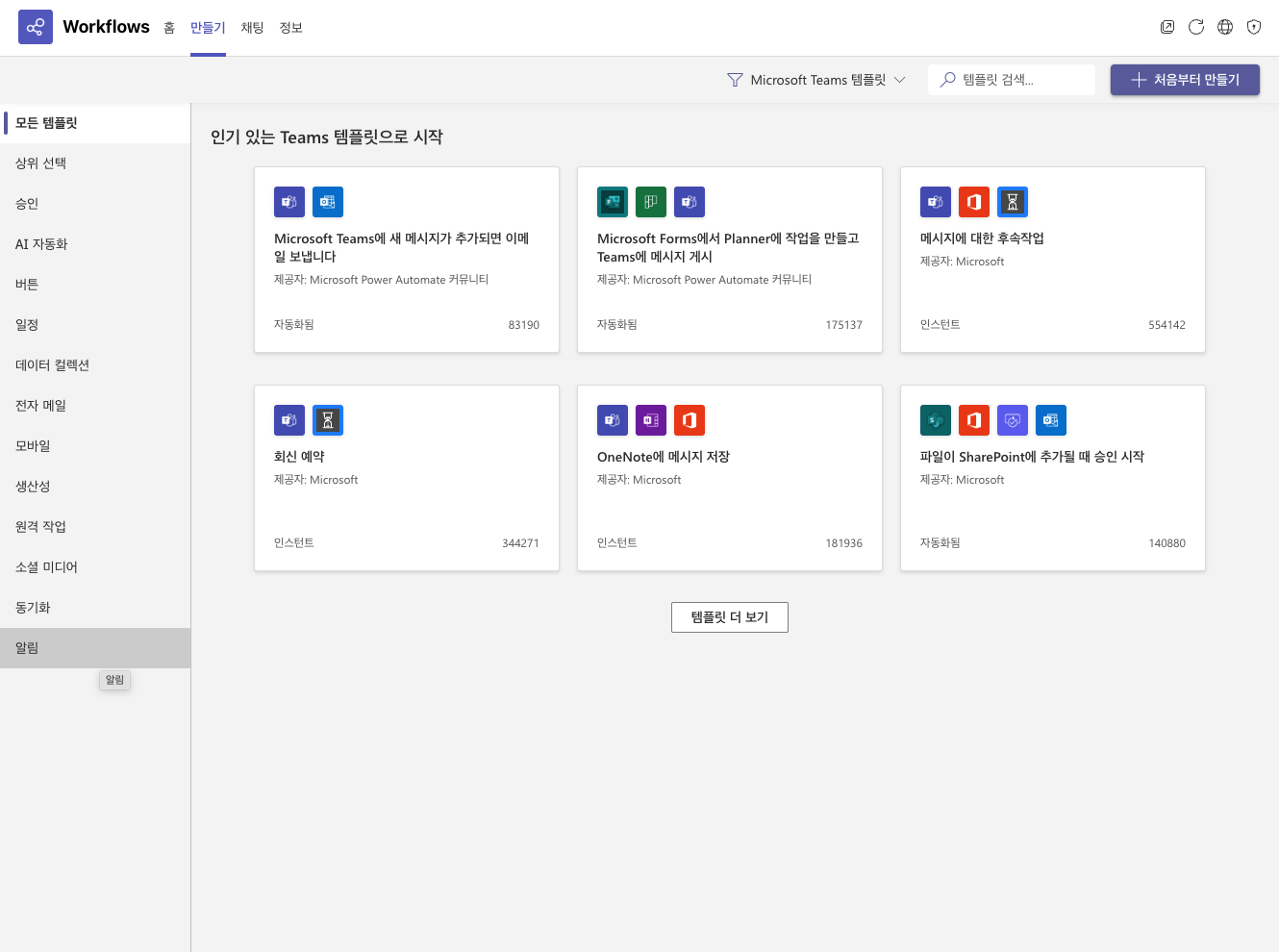
Task: Select the 생산성 category
Action: click(95, 487)
